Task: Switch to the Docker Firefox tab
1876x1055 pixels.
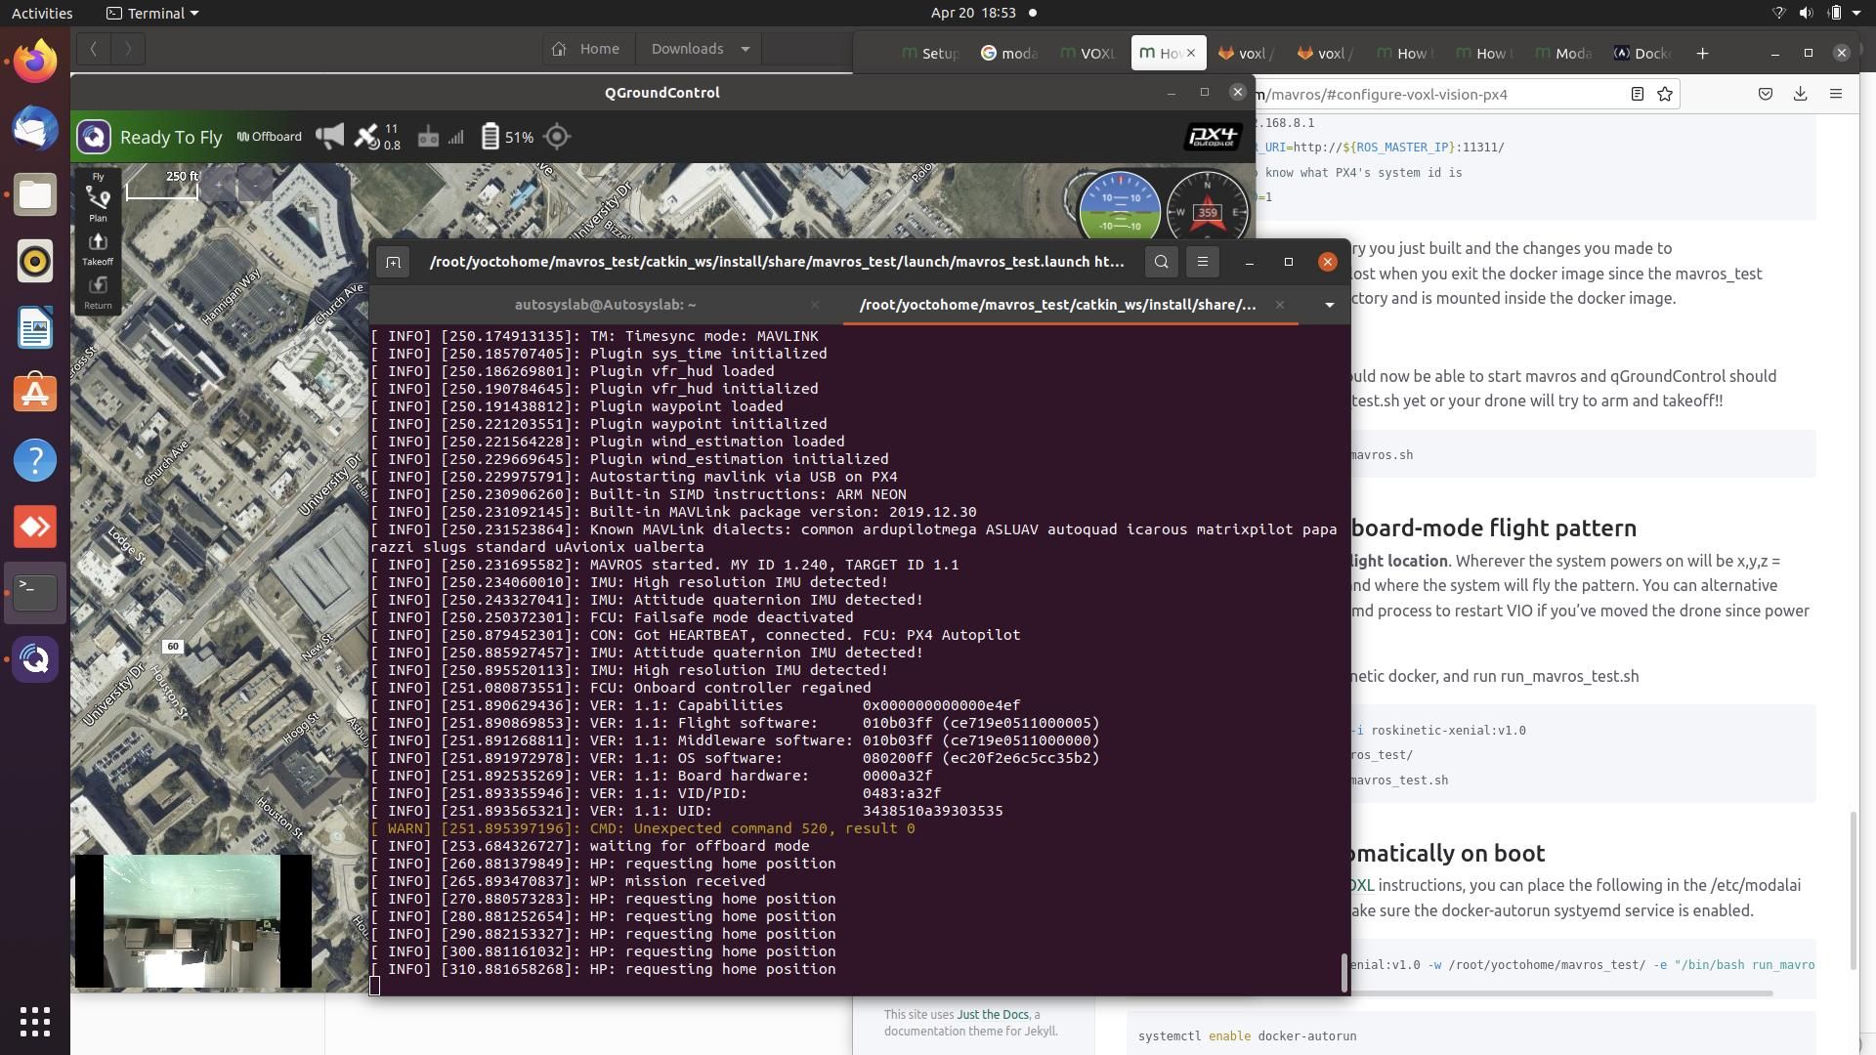Action: (1643, 53)
